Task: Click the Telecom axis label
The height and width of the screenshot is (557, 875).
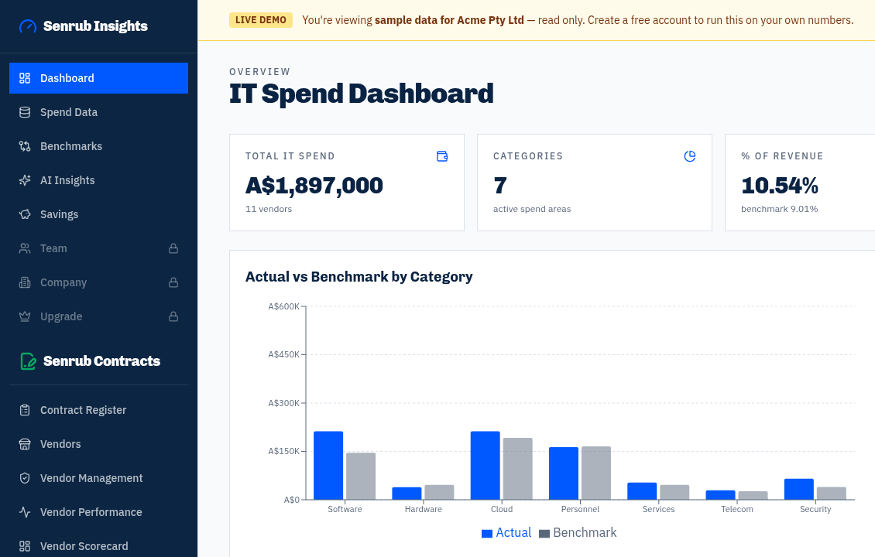Action: pyautogui.click(x=736, y=509)
